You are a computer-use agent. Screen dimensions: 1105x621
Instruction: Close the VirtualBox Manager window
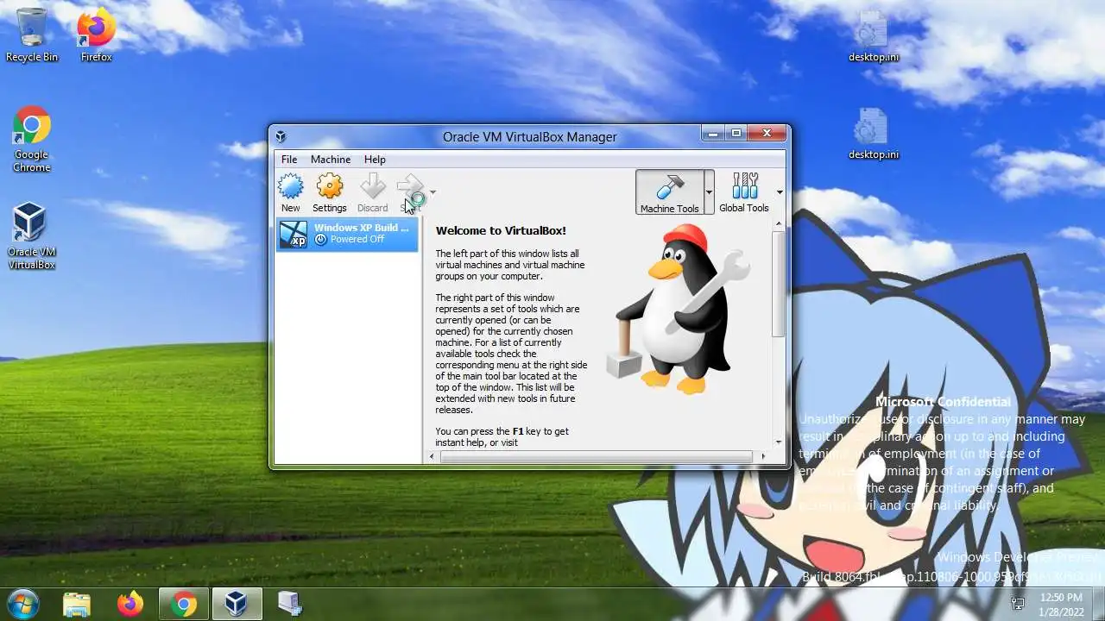pos(767,134)
